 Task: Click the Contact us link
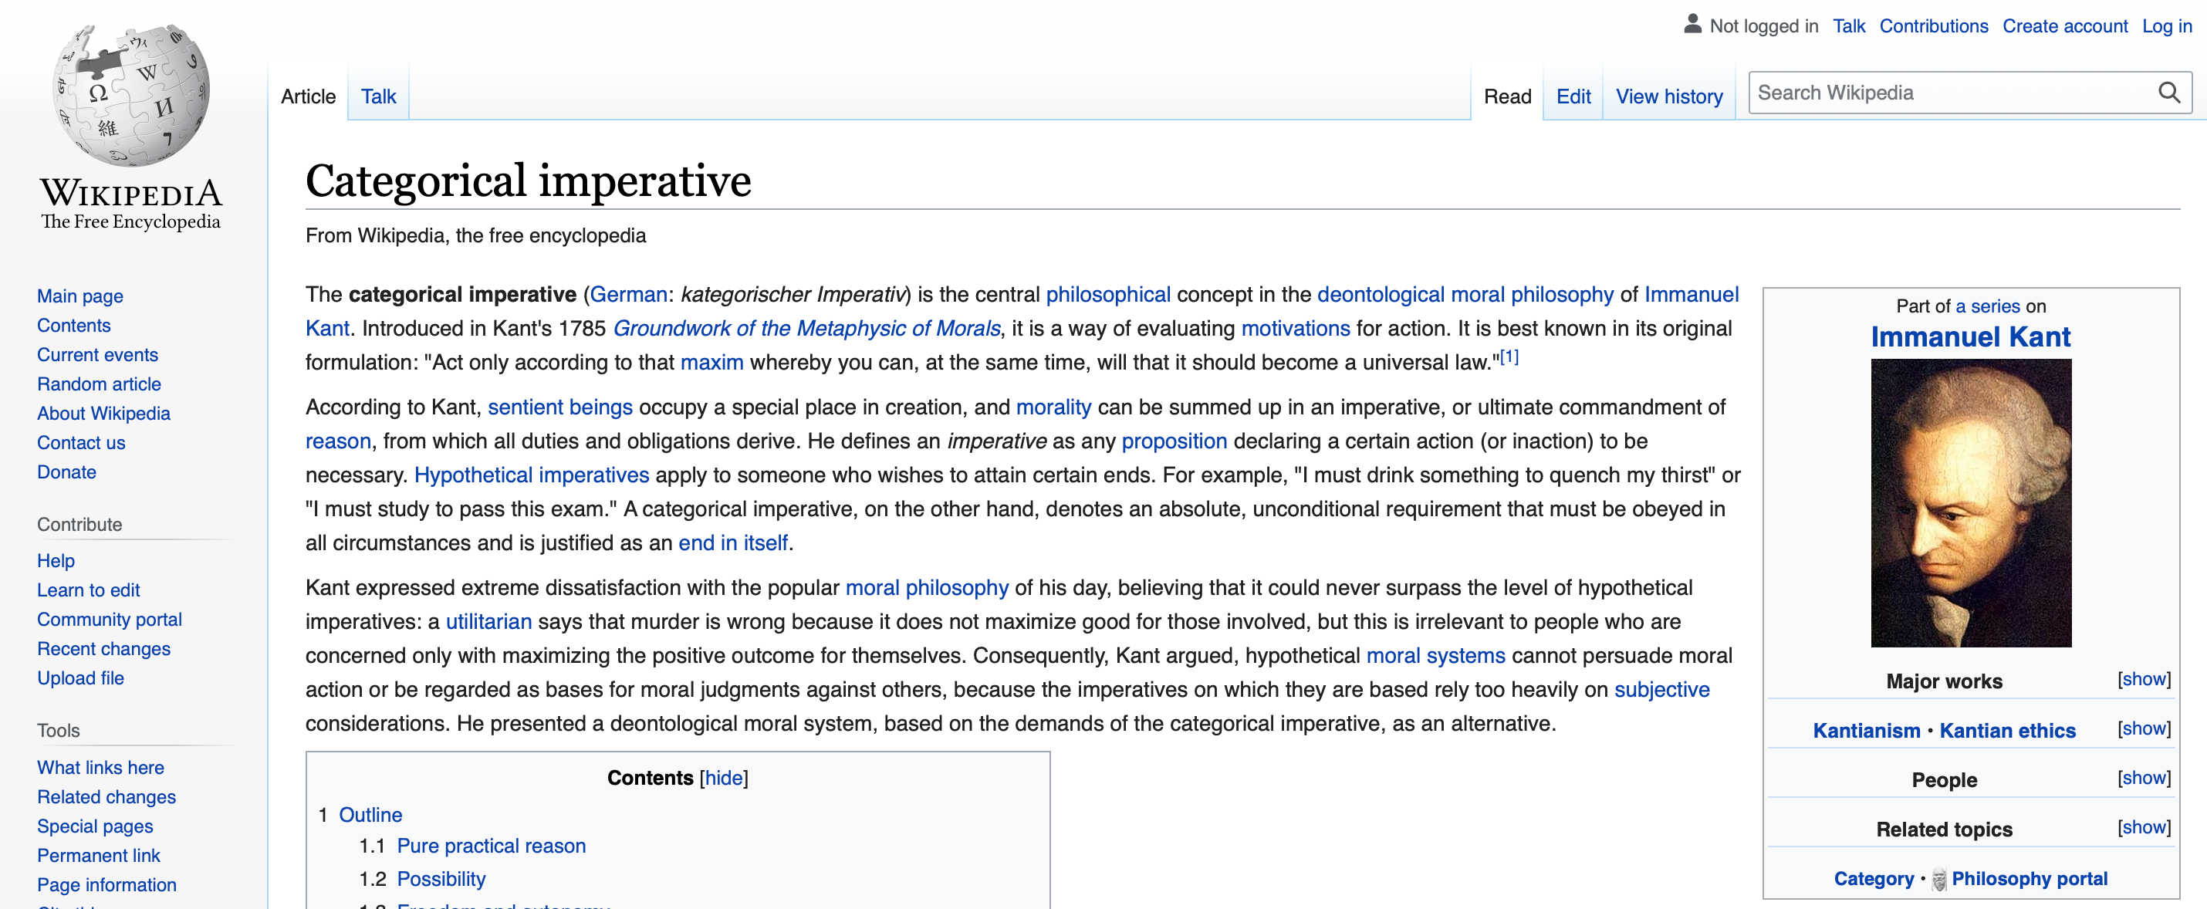80,443
